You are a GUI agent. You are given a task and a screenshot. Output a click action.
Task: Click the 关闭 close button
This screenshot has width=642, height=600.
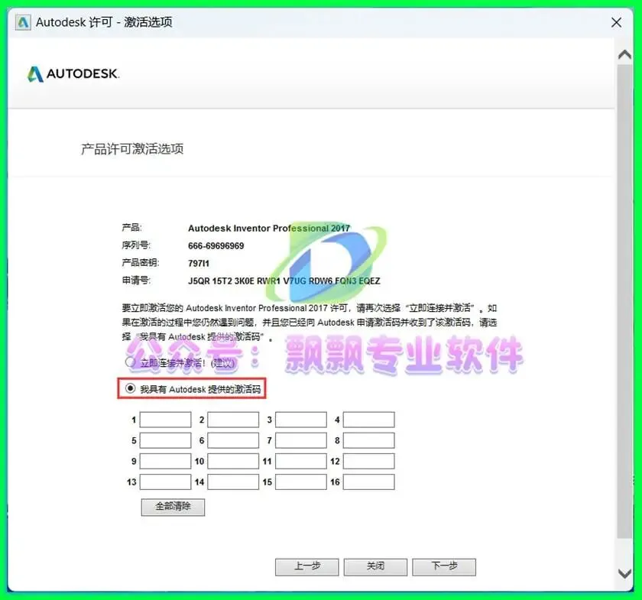pos(375,567)
